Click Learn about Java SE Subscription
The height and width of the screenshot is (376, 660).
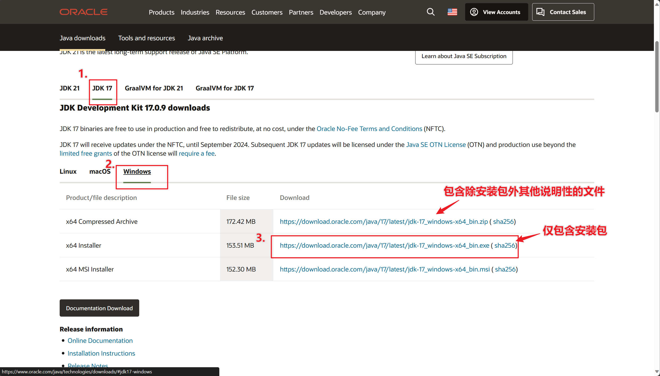464,56
